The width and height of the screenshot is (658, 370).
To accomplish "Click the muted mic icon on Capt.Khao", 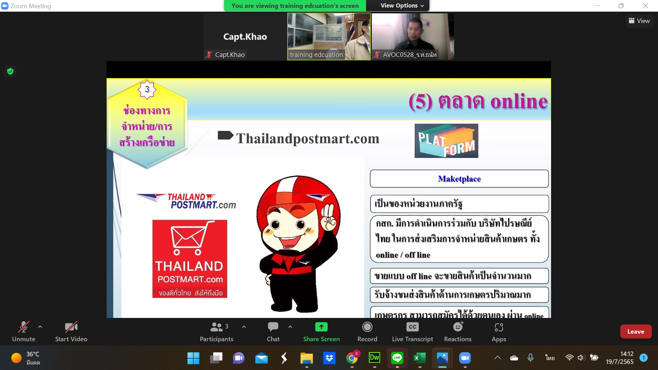I will 209,54.
